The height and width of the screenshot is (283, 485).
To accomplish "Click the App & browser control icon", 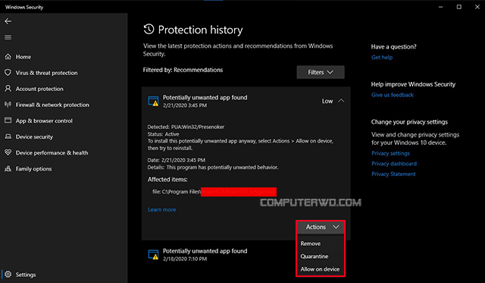I will click(8, 120).
